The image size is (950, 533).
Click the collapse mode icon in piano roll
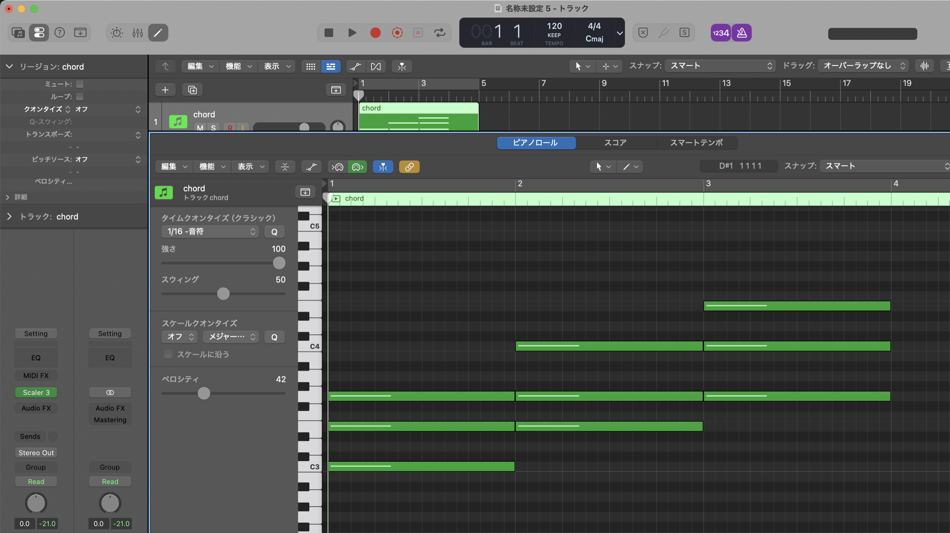click(285, 167)
